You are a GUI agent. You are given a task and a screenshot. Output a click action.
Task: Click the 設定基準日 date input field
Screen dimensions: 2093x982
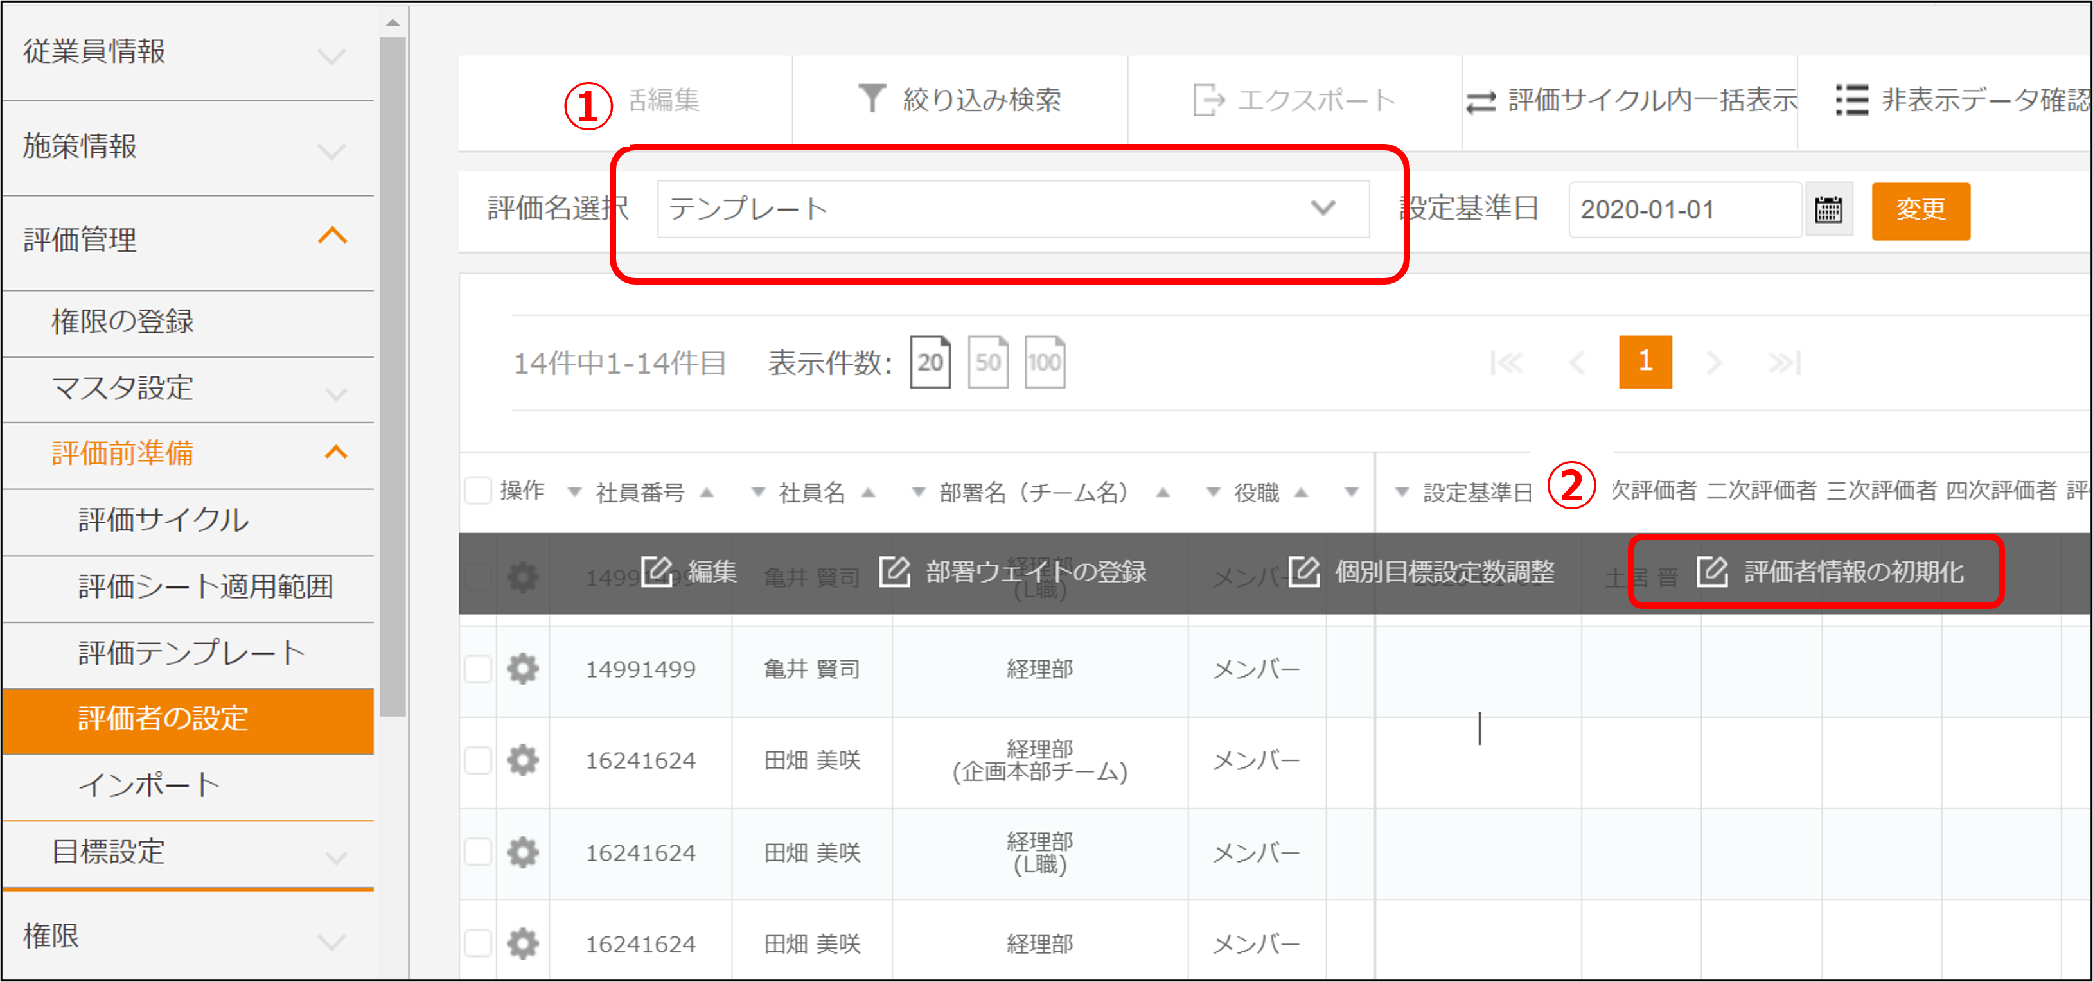click(1684, 209)
